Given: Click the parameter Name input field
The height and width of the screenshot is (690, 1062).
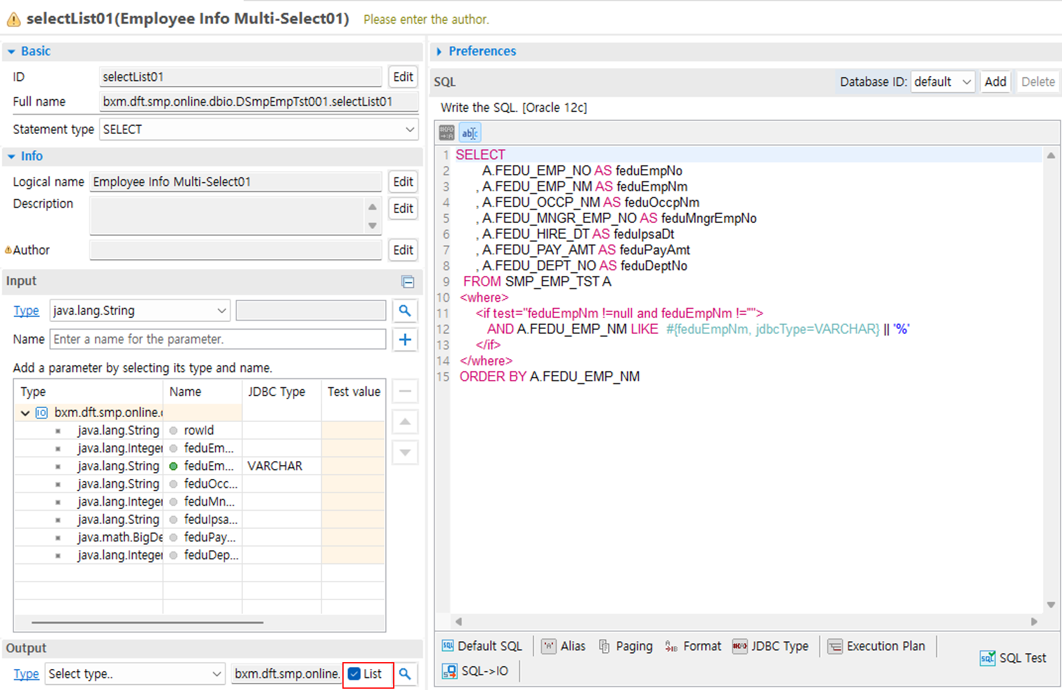Looking at the screenshot, I should point(217,340).
